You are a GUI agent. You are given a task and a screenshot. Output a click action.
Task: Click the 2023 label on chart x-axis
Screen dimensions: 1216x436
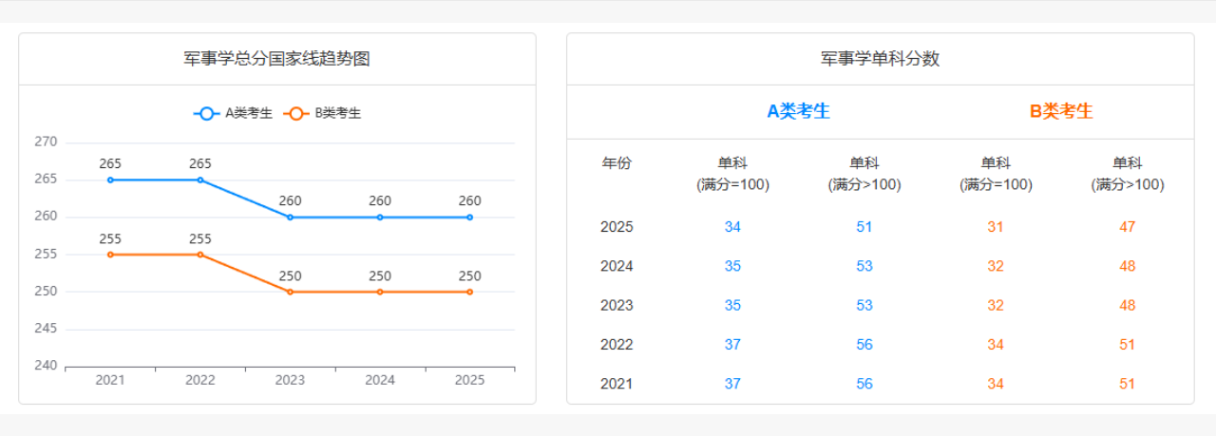coord(290,380)
